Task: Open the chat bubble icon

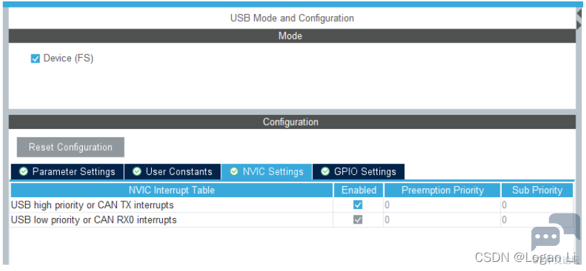Action: (x=555, y=232)
